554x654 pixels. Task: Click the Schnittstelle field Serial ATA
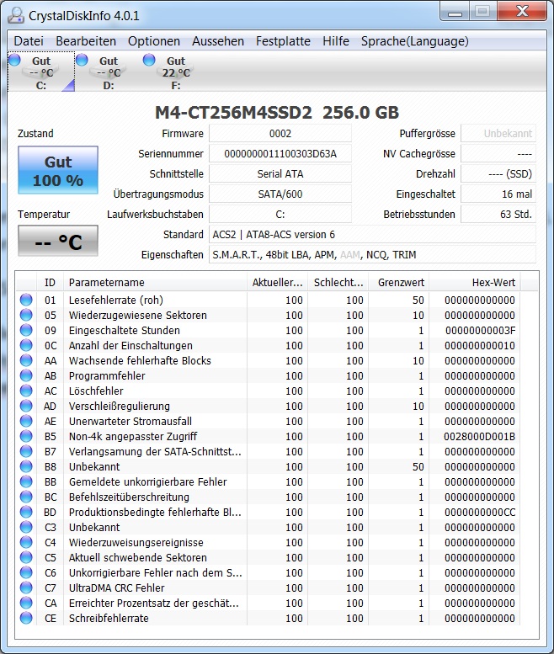coord(280,174)
